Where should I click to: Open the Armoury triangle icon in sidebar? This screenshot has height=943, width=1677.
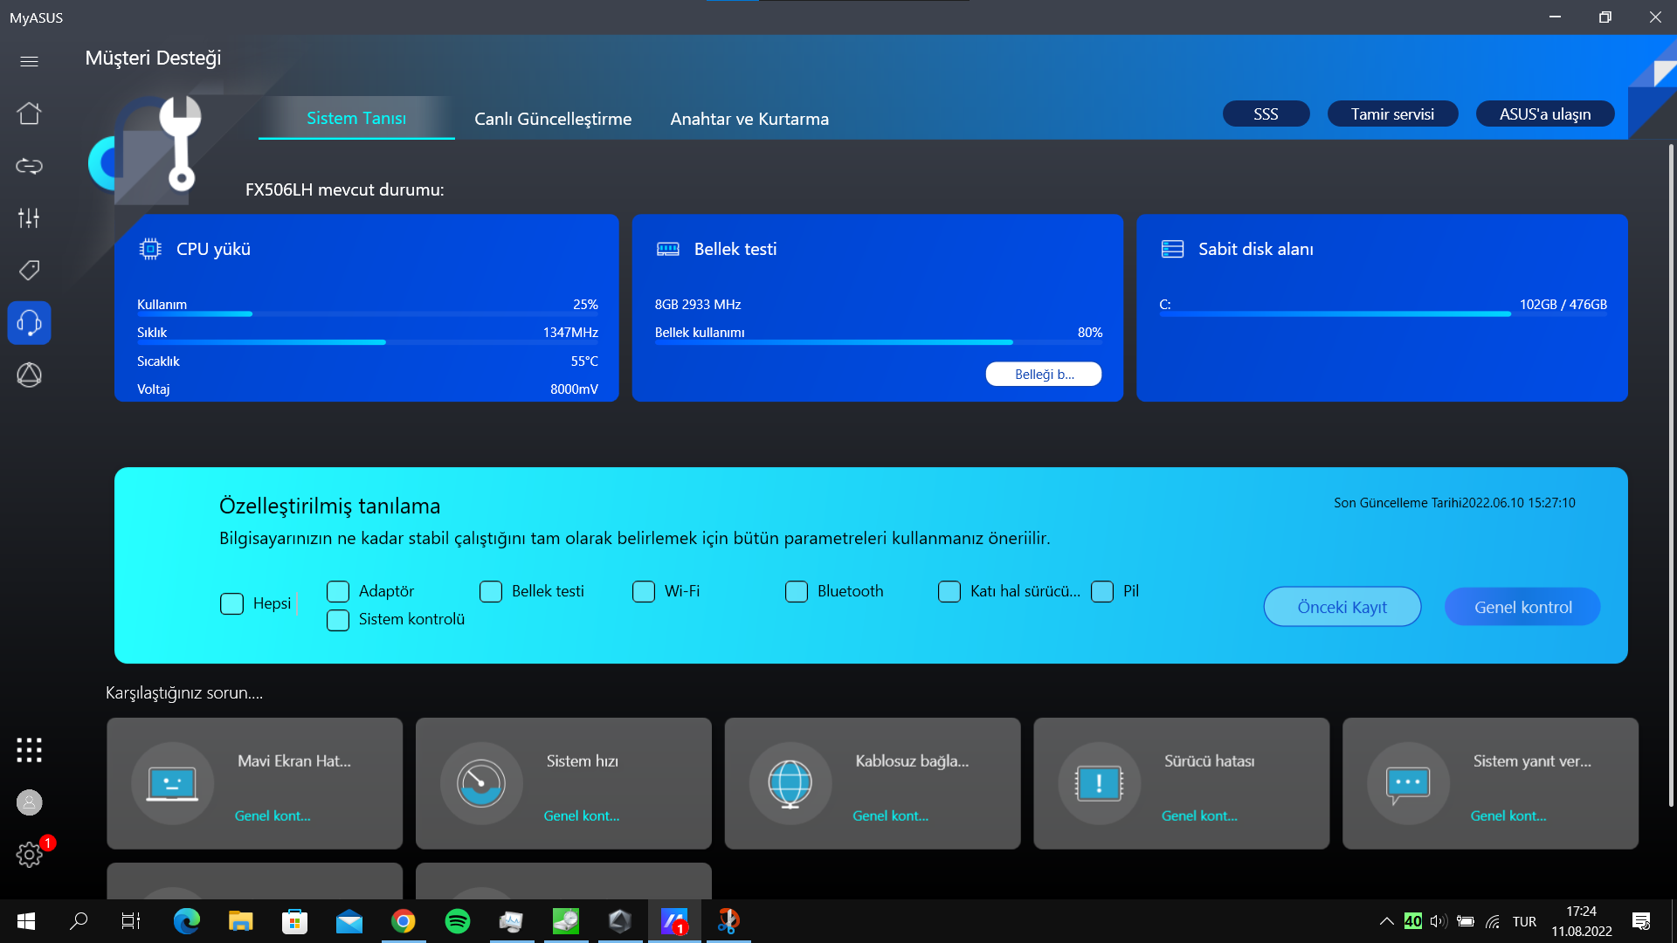click(x=29, y=375)
